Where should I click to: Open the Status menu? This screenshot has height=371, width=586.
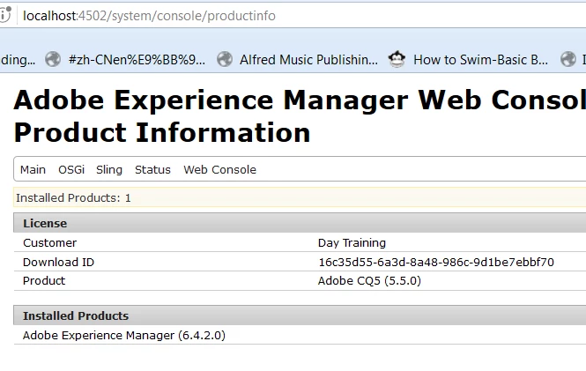tap(152, 169)
